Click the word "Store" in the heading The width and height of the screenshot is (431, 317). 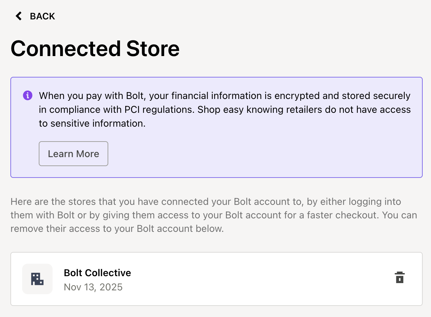tap(153, 48)
